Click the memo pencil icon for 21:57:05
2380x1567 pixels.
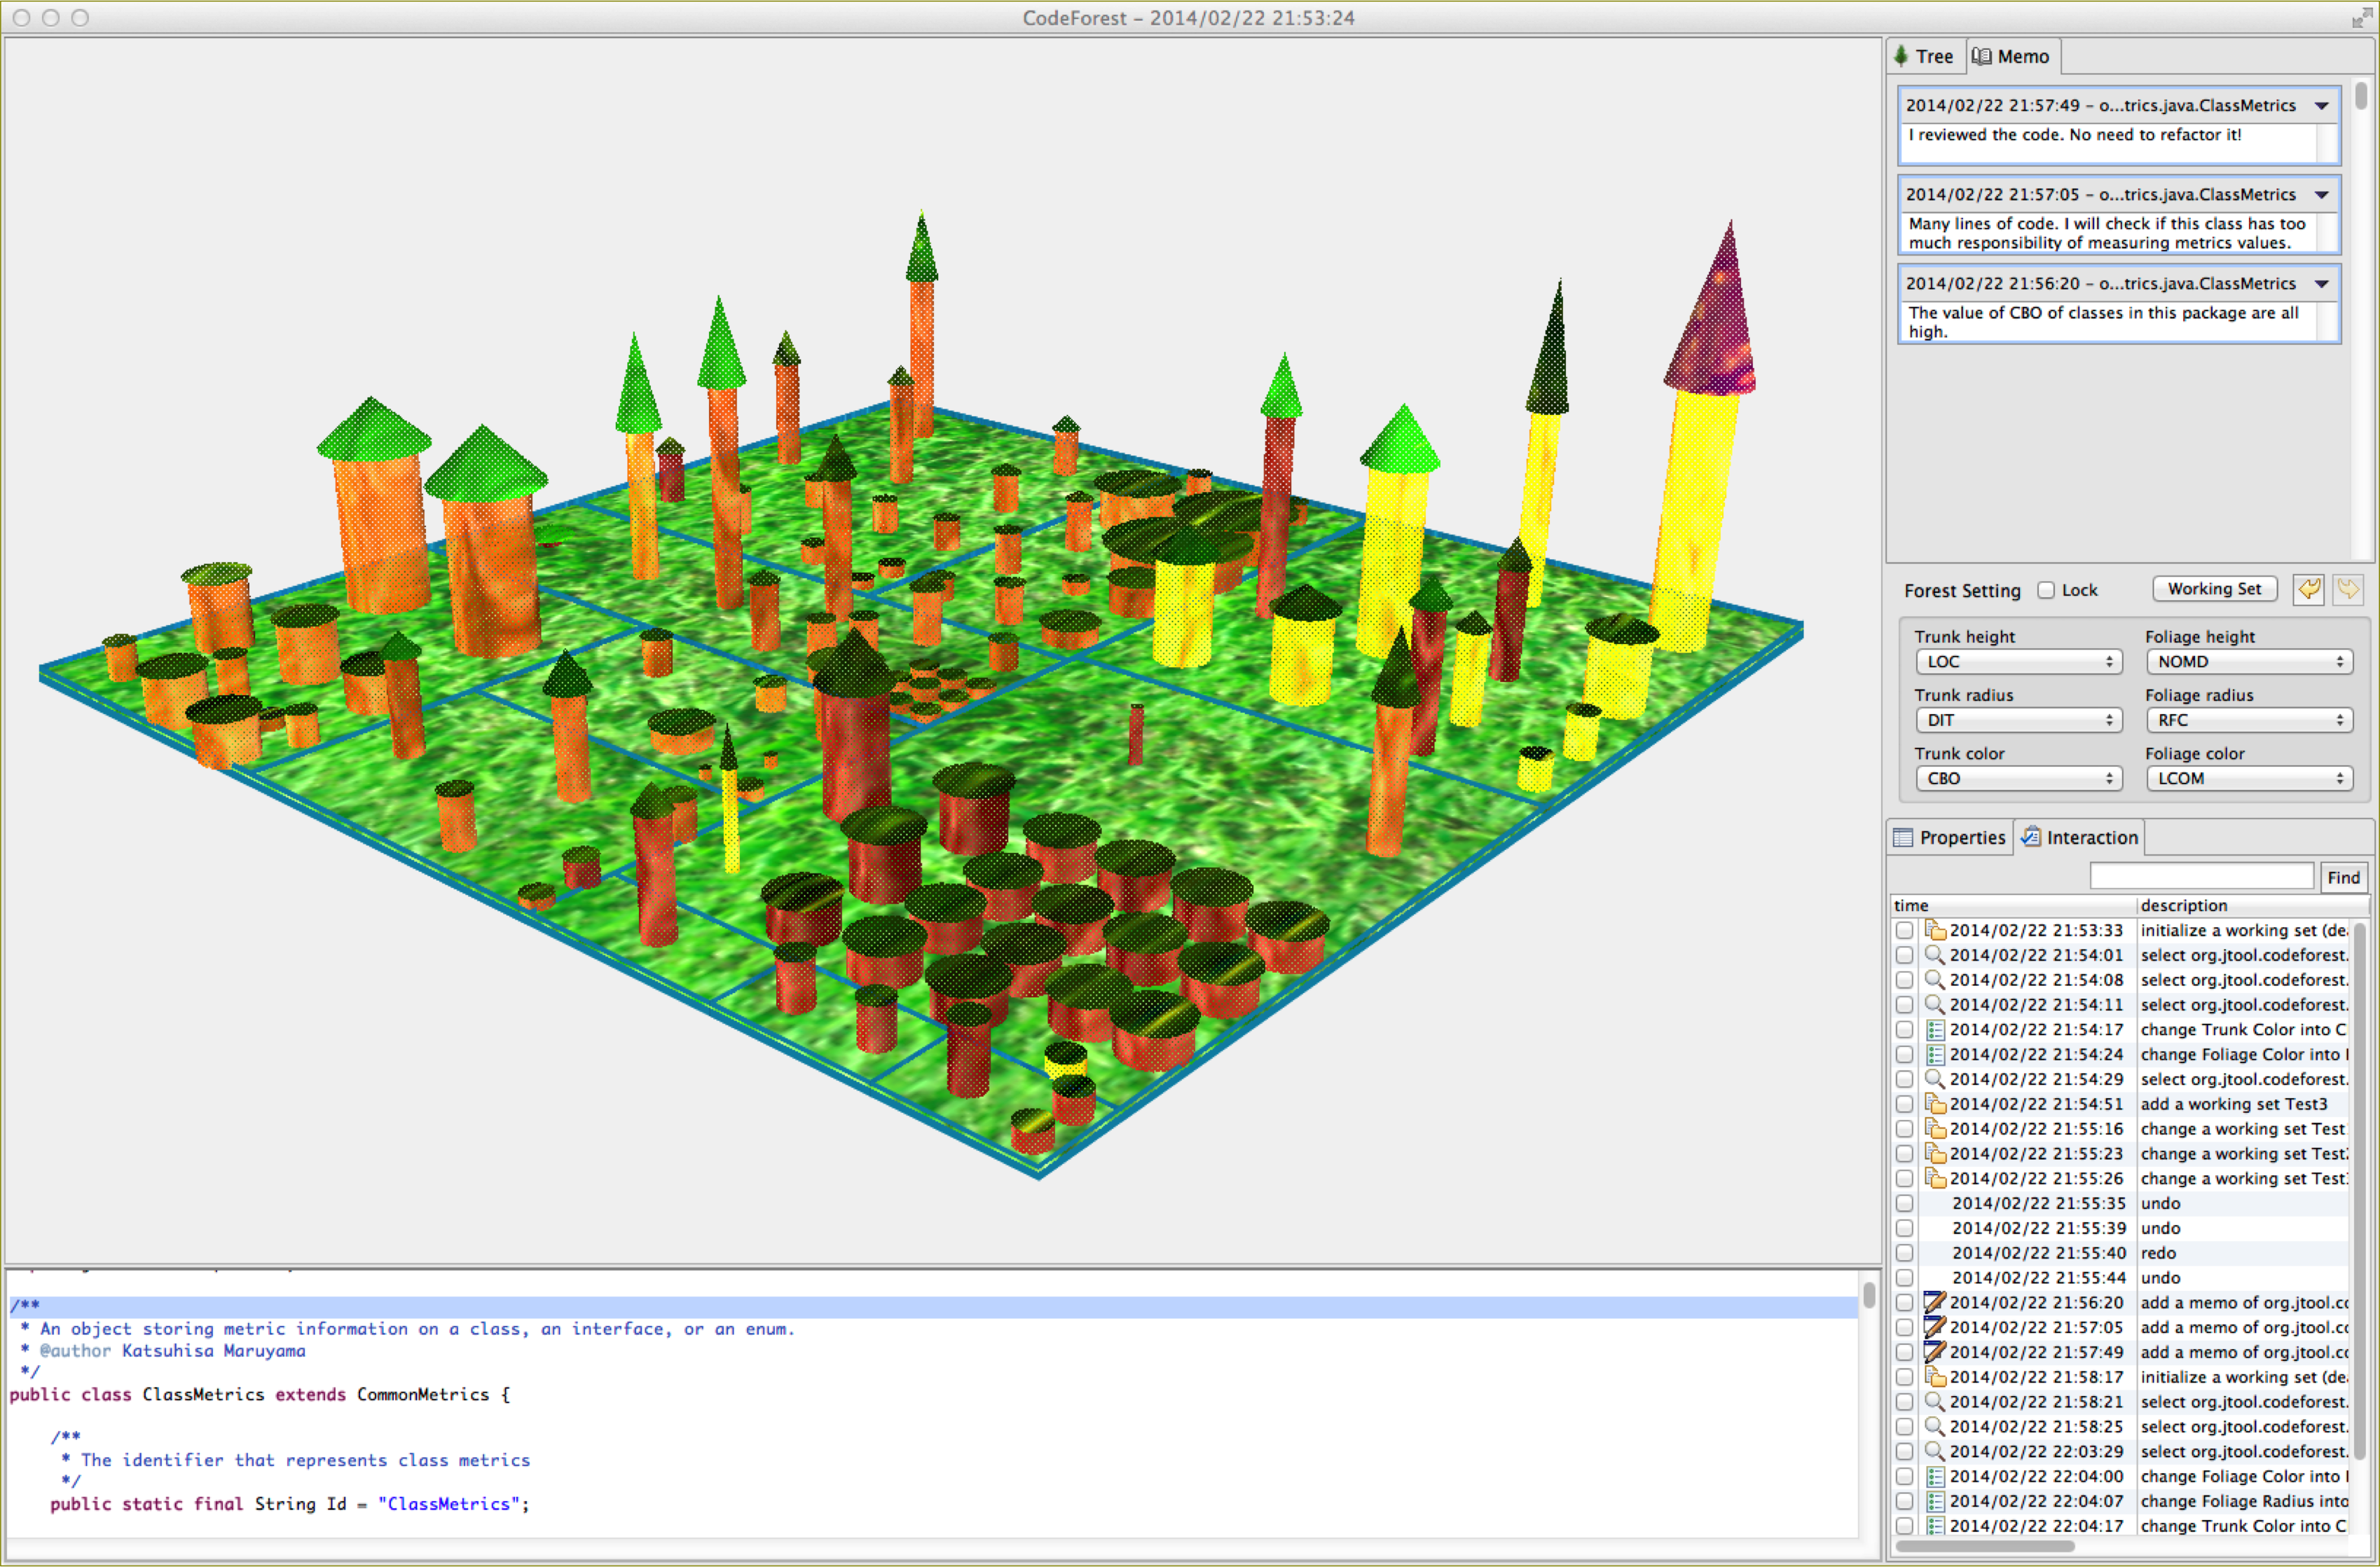click(1935, 1327)
